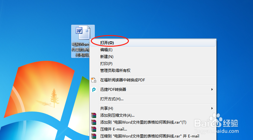This screenshot has width=253, height=140.
Task: Click 在福昕阅读器中转换成PDF menu entry
Action: (x=153, y=80)
